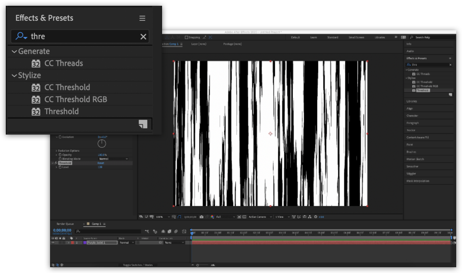
Task: Switch to the Default workspace
Action: [295, 37]
